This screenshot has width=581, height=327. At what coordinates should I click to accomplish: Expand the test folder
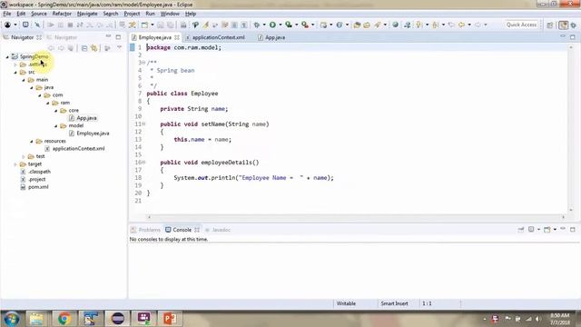point(24,156)
